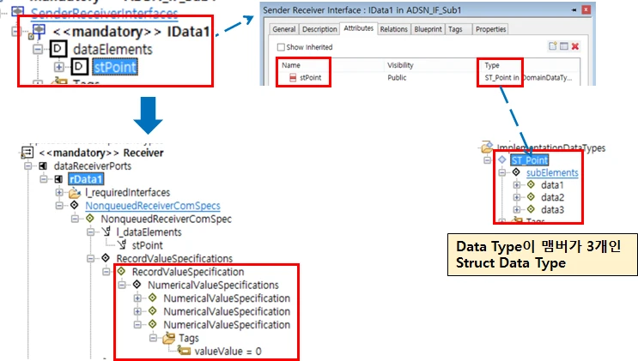The width and height of the screenshot is (638, 361).
Task: Click the stPoint D icon
Action: click(x=79, y=67)
